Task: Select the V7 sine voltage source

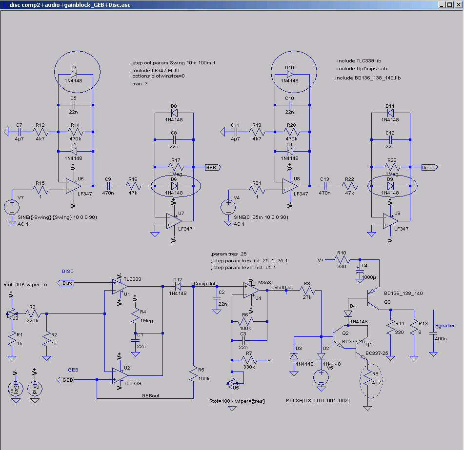Action: click(x=12, y=207)
